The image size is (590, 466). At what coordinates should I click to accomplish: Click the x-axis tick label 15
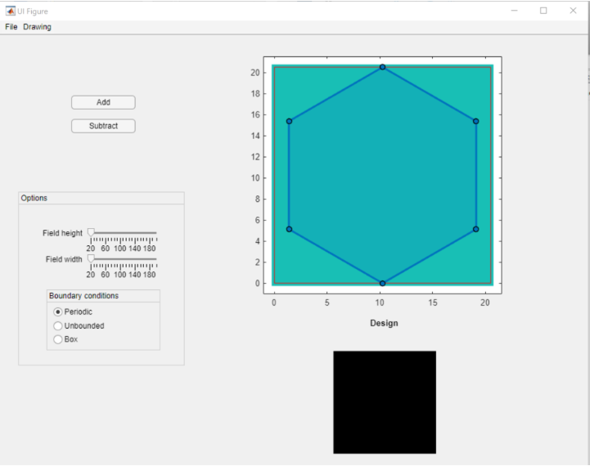[x=433, y=302]
